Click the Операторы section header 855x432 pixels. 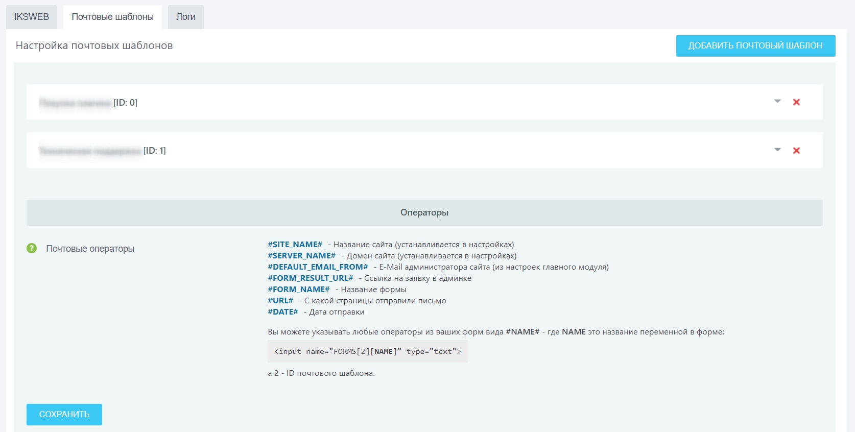click(424, 212)
